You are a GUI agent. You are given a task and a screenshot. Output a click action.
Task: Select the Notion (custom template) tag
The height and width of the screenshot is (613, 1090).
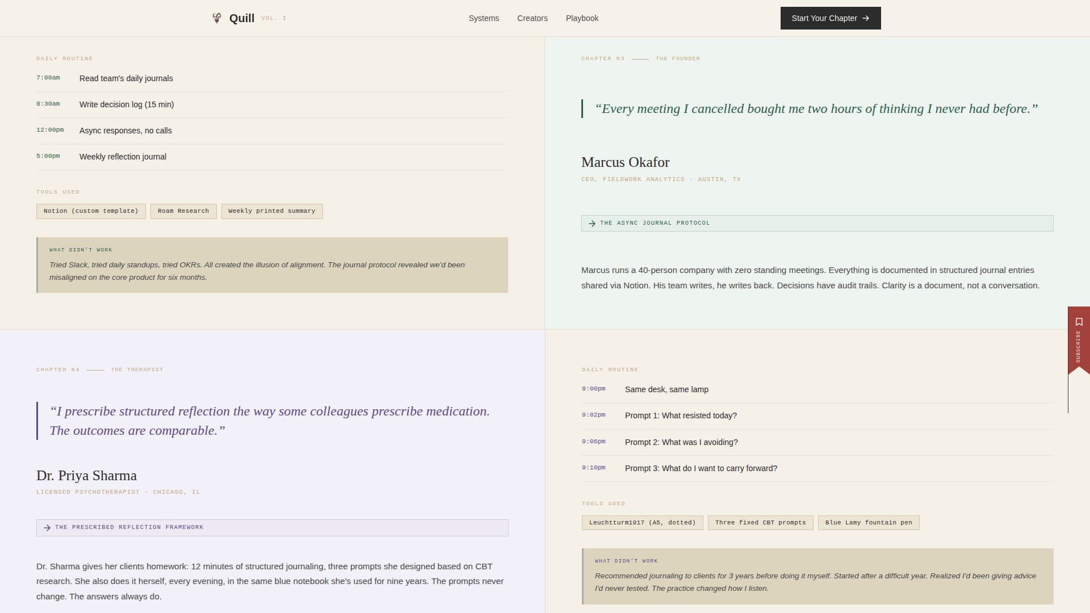click(x=91, y=211)
